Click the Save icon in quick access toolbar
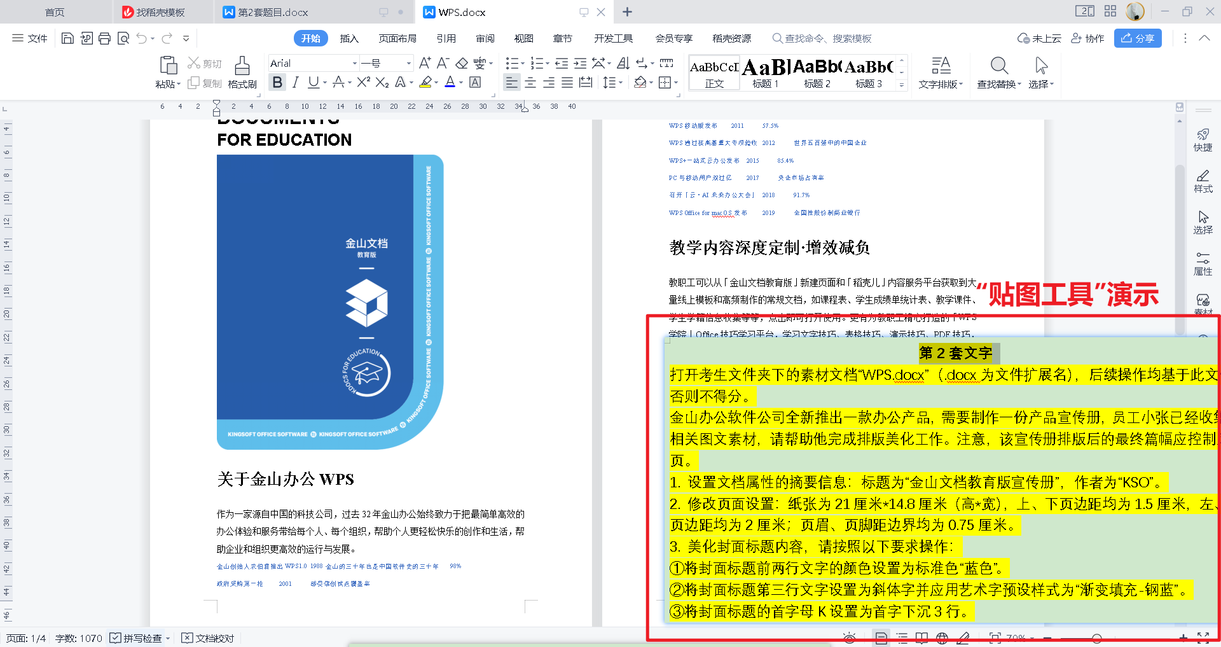 (x=67, y=38)
